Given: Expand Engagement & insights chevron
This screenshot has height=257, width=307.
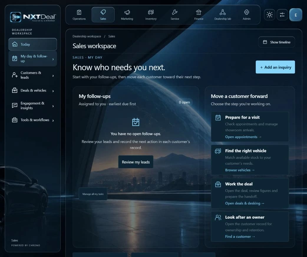Looking at the screenshot, I should pos(53,106).
